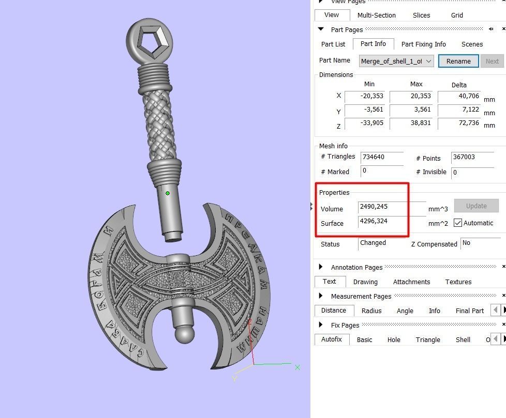
Task: Close the Fix Pages panel
Action: (503, 325)
